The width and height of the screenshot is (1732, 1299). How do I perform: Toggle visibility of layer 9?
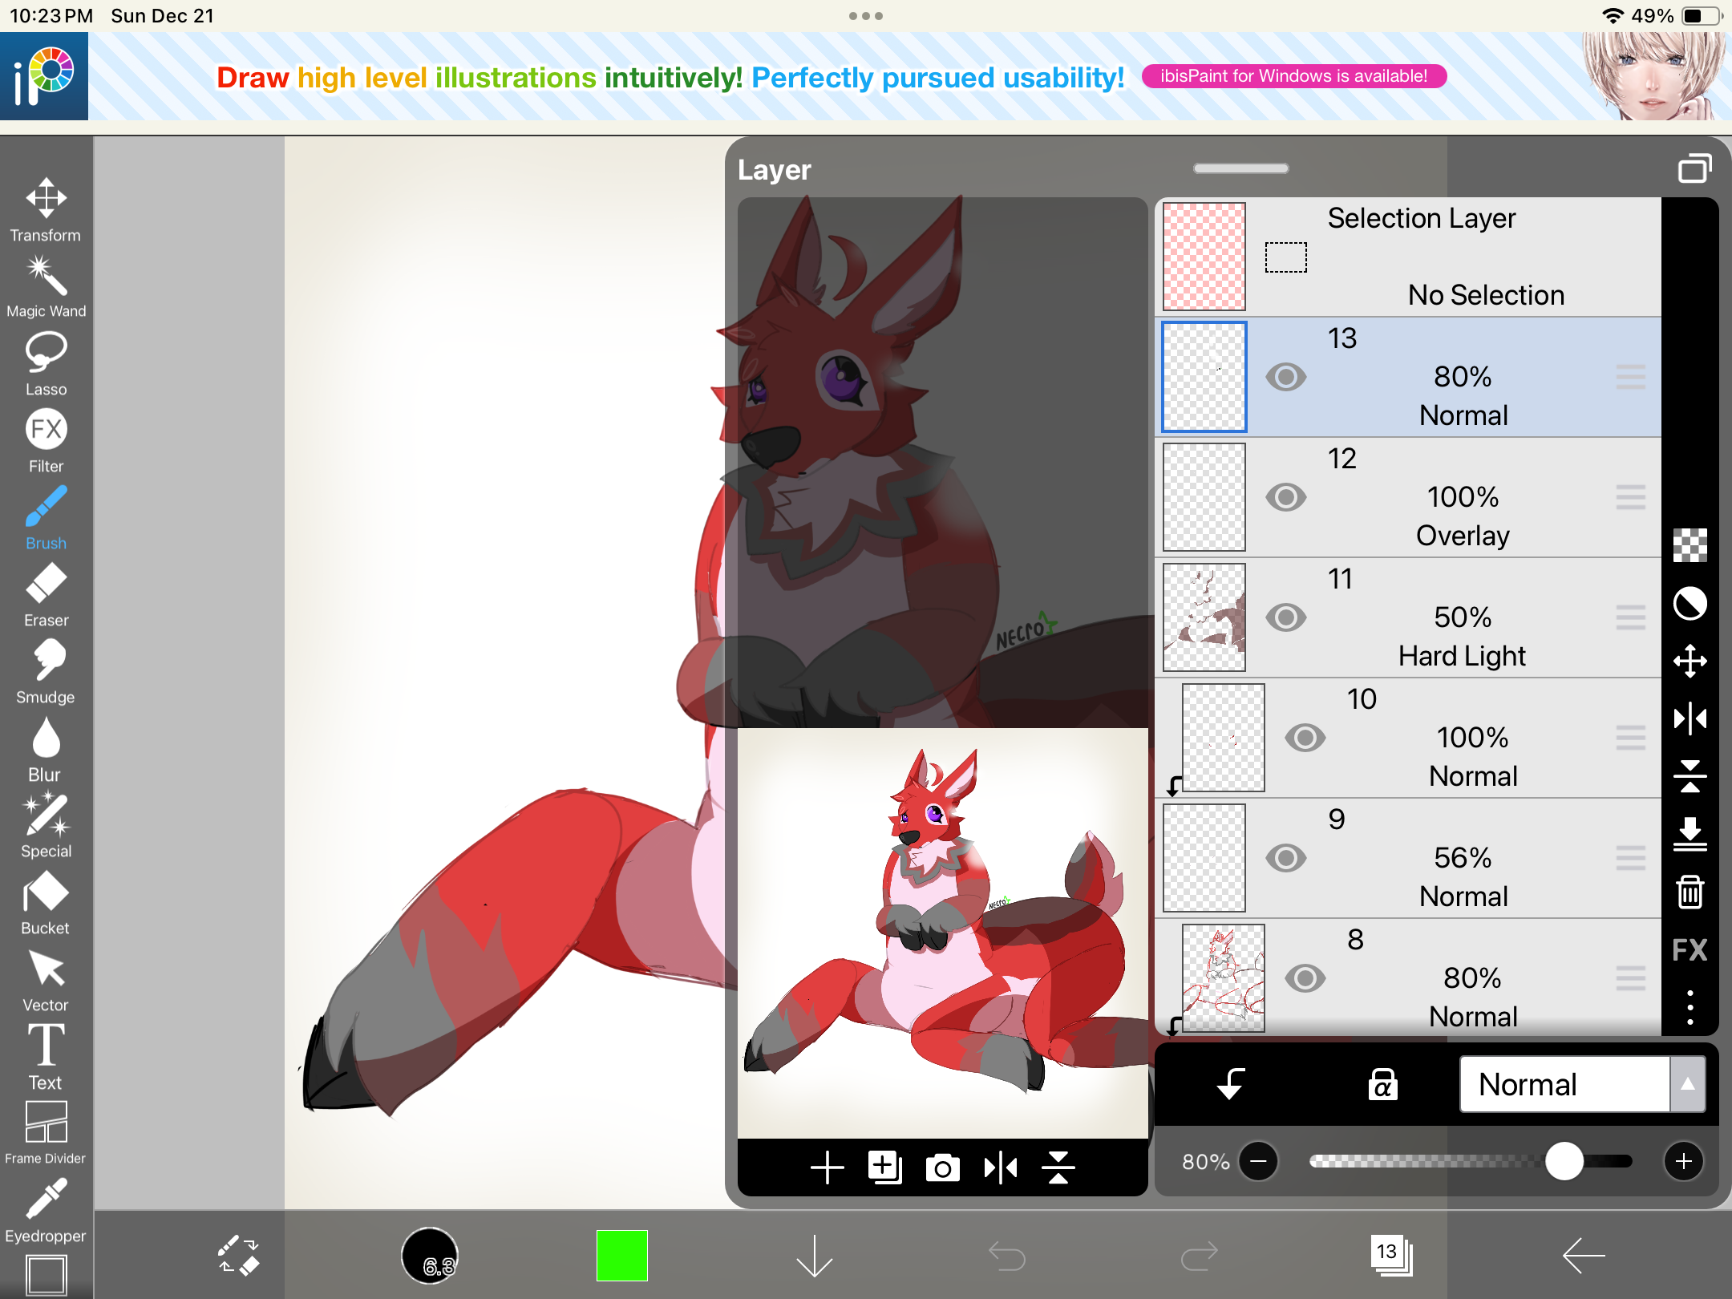[1285, 858]
